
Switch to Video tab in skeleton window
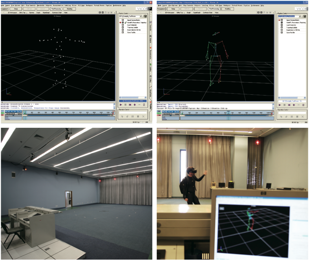pos(217,13)
